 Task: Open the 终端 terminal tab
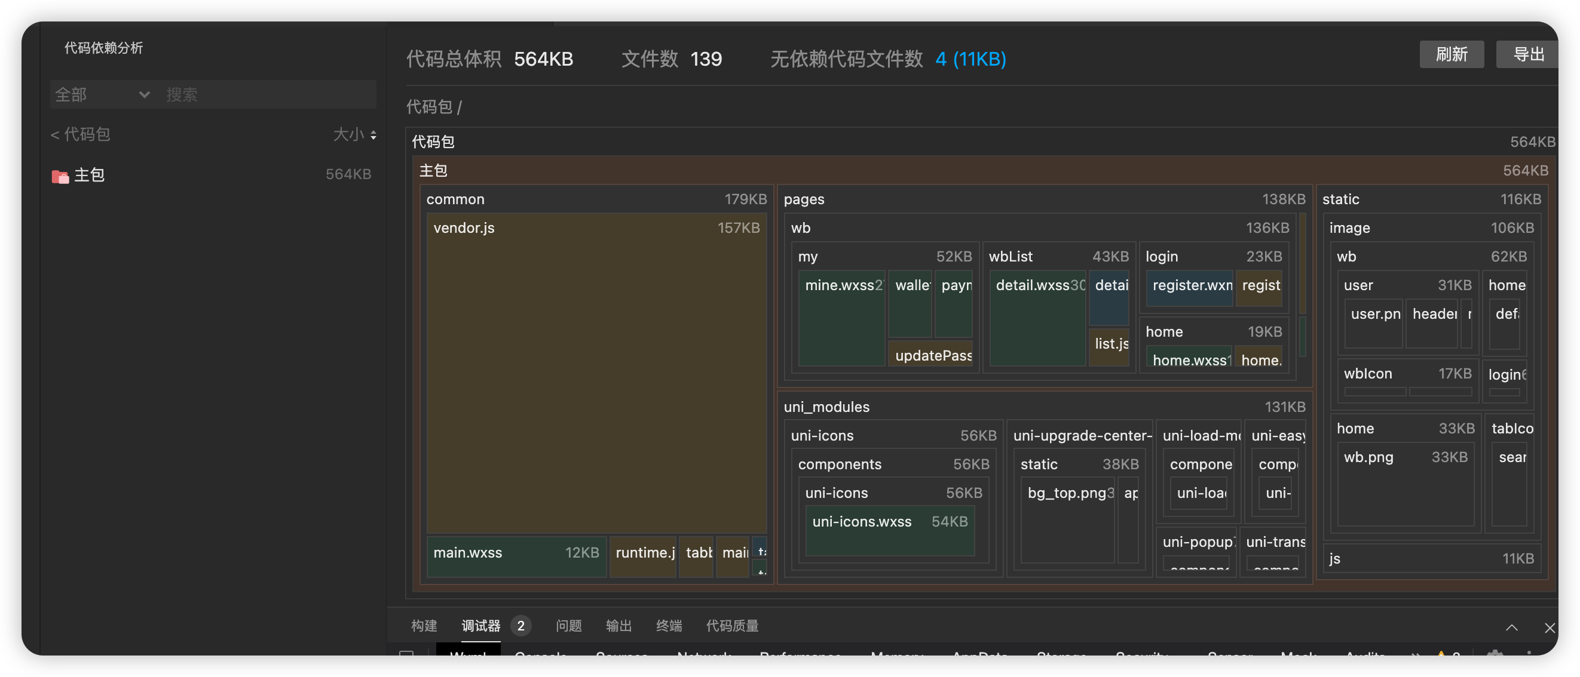click(669, 626)
